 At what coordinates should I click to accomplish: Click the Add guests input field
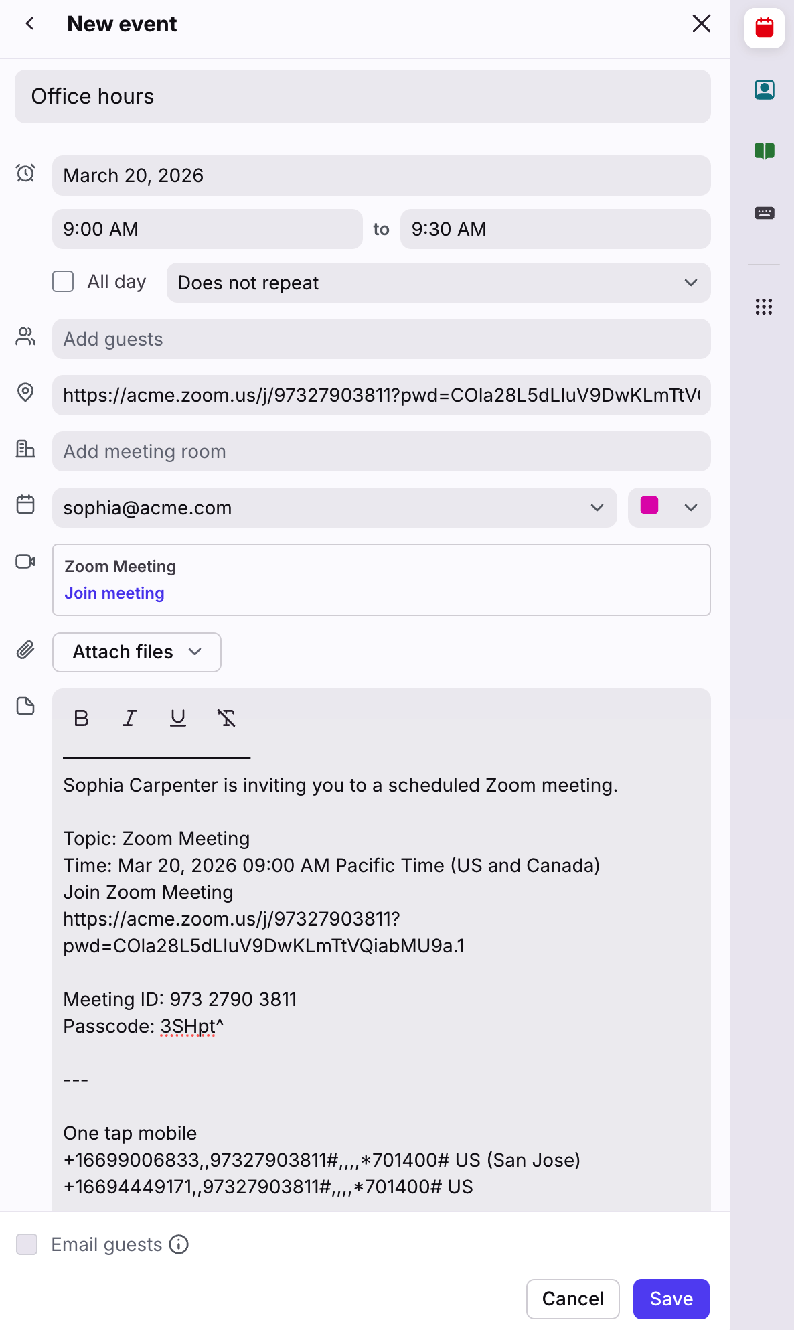(381, 339)
